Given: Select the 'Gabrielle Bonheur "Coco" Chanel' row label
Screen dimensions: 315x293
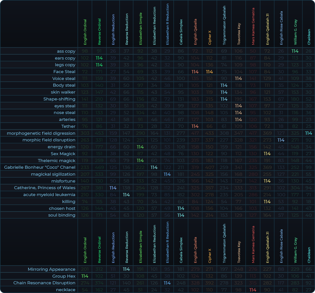Looking at the screenshot, I should tap(40, 167).
